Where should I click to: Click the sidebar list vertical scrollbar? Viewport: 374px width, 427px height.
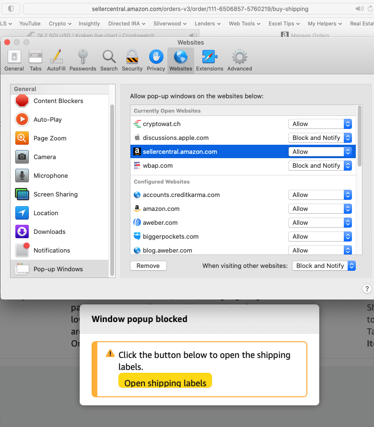click(112, 190)
